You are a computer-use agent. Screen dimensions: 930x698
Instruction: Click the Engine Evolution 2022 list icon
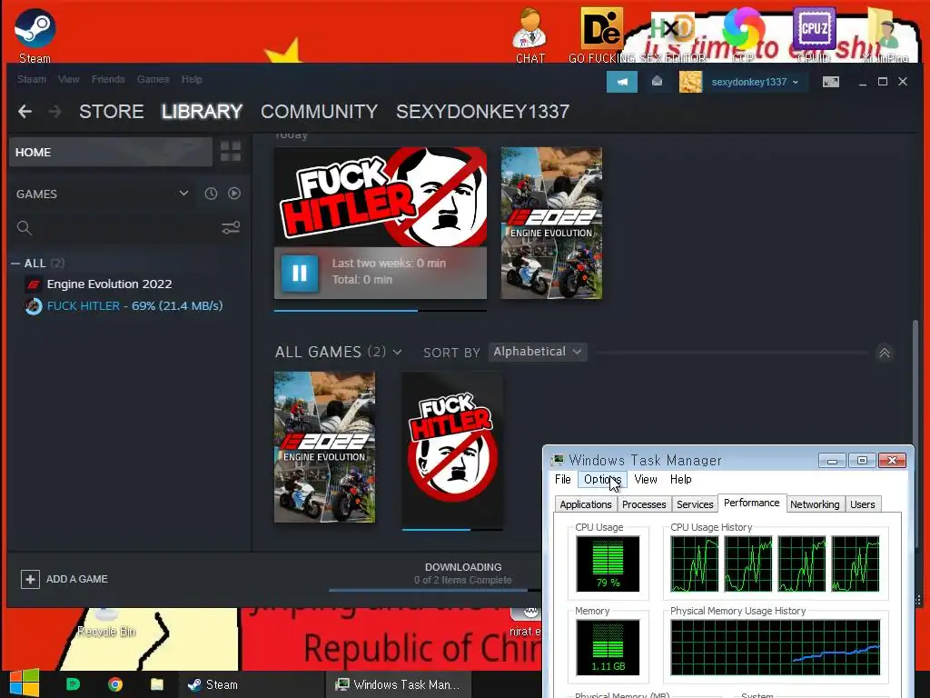[34, 284]
